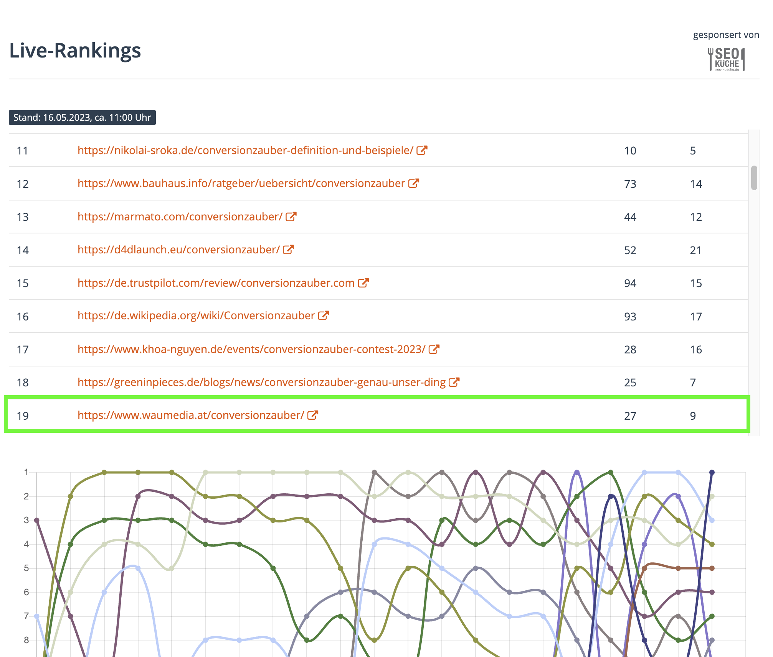Click the 'gesponsert von' label
The width and height of the screenshot is (773, 657).
coord(726,35)
